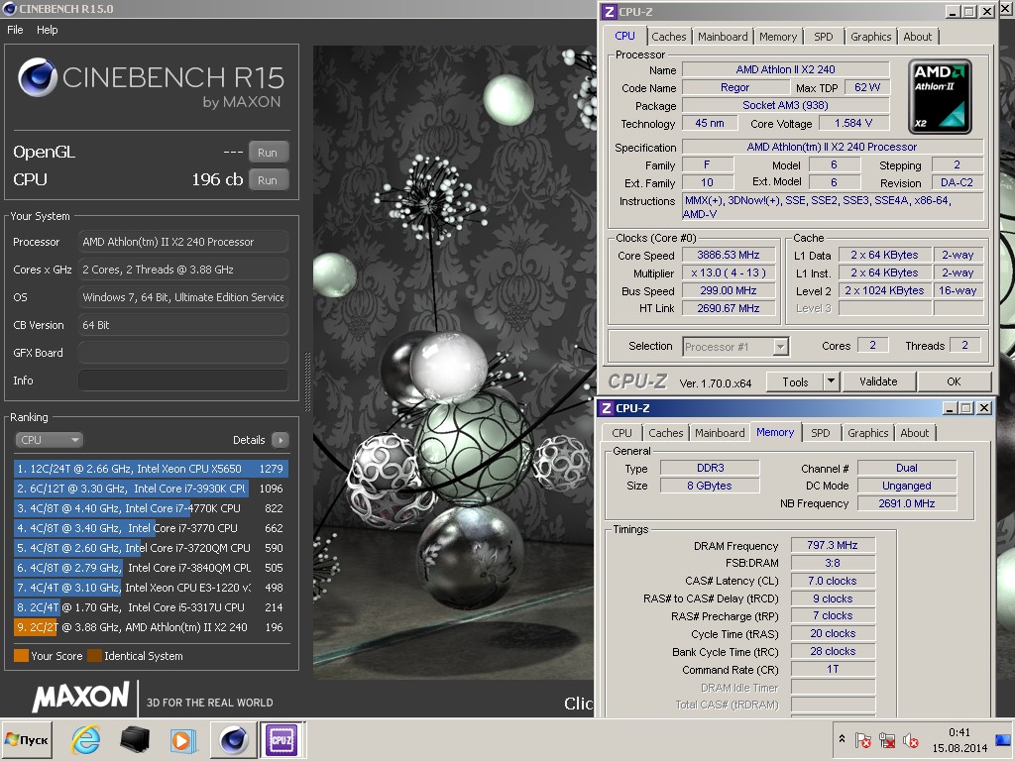Click the MAXON logo at bottom
Screen dimensions: 1015x761
(81, 697)
